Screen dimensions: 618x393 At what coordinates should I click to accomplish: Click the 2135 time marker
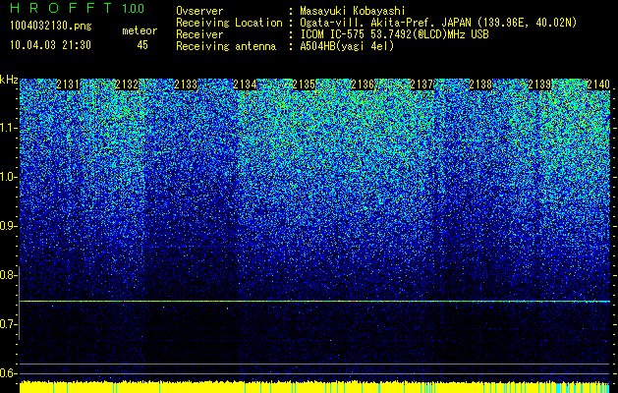coord(304,84)
